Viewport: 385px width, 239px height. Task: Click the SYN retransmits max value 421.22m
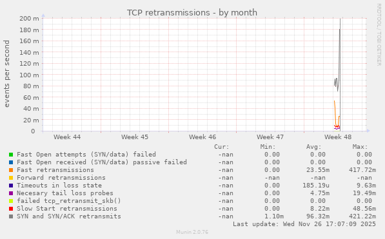362,216
